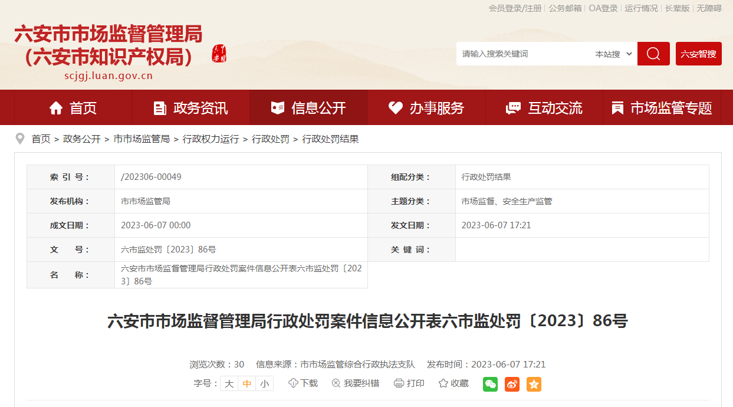Share via the red Weibo icon
The width and height of the screenshot is (733, 407).
click(512, 384)
